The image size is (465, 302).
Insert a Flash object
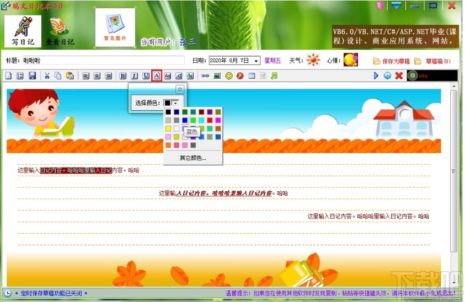(240, 76)
